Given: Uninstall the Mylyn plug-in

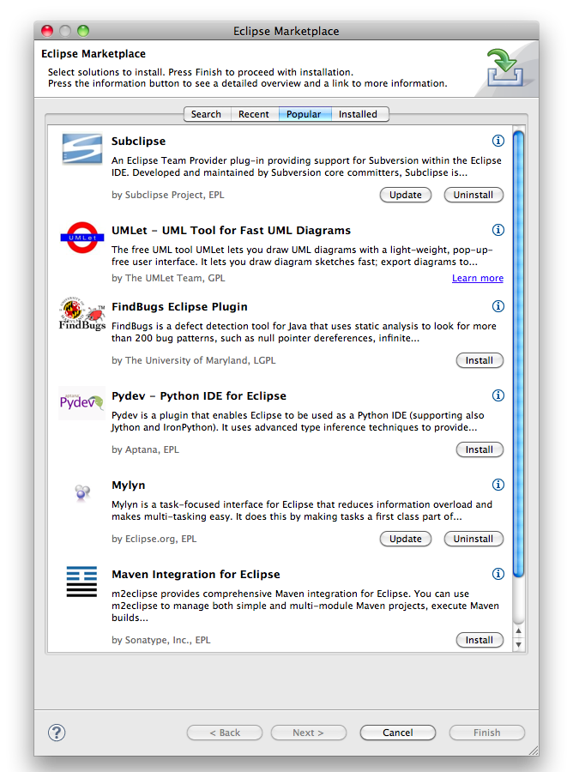Looking at the screenshot, I should click(473, 539).
